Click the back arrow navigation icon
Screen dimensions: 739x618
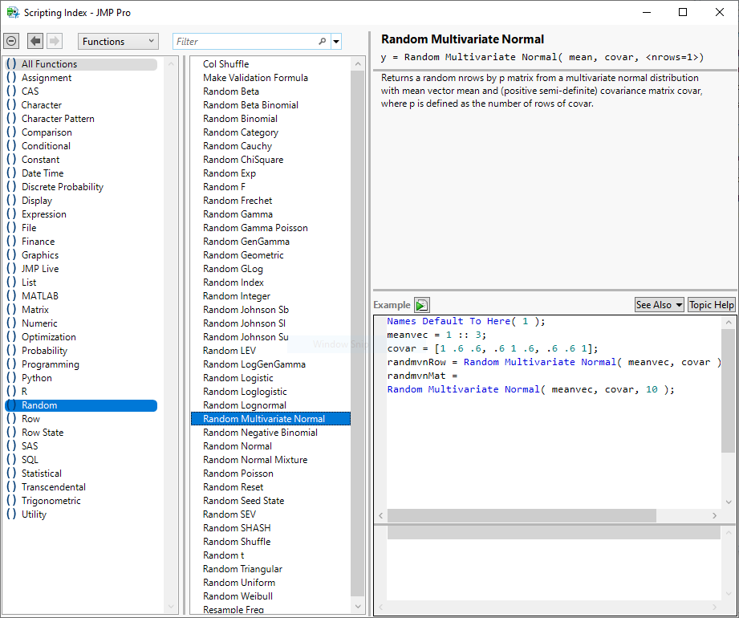tap(35, 41)
